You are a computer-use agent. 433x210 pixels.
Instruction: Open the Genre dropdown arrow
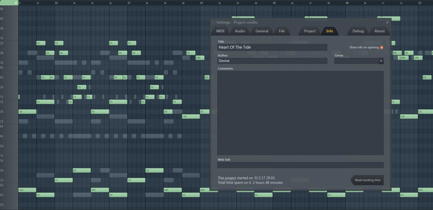(381, 61)
